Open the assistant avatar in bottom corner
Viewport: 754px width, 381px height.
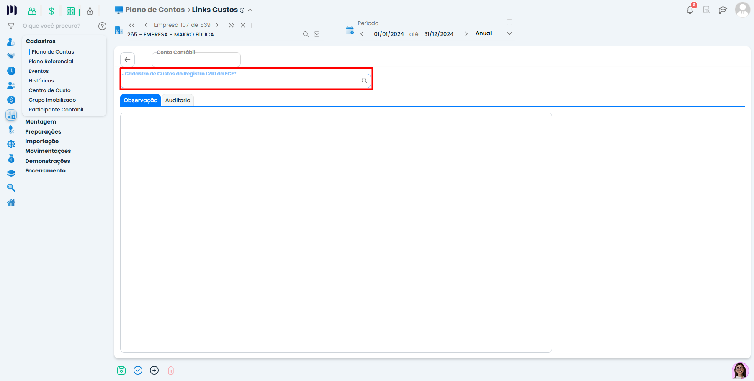[x=740, y=371]
